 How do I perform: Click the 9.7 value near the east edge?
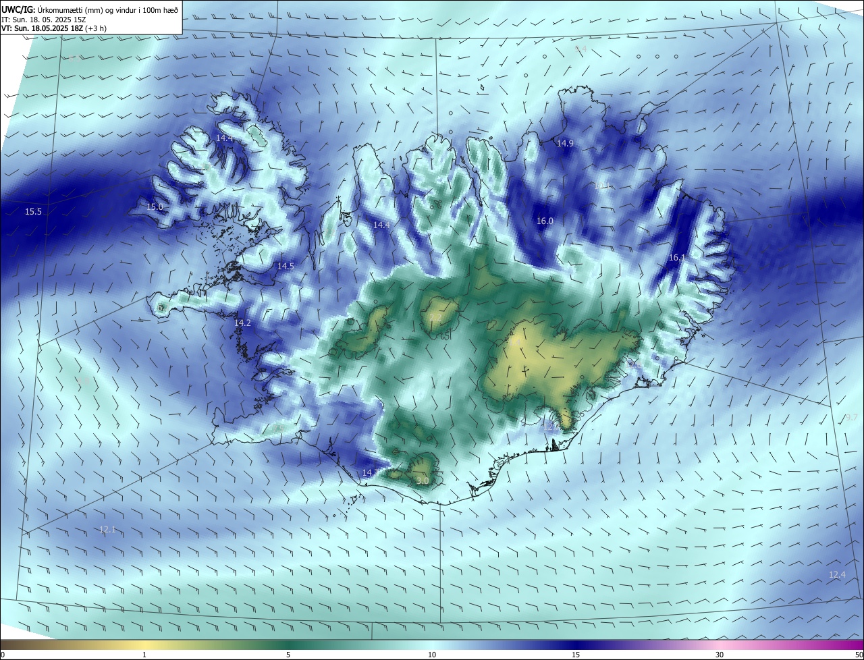click(851, 417)
